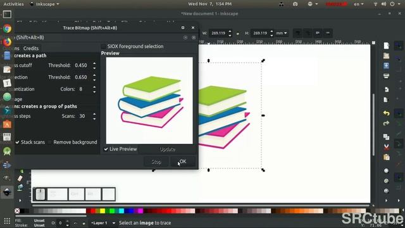405x228 pixels.
Task: Click the New document icon in commands bar
Action: click(386, 46)
